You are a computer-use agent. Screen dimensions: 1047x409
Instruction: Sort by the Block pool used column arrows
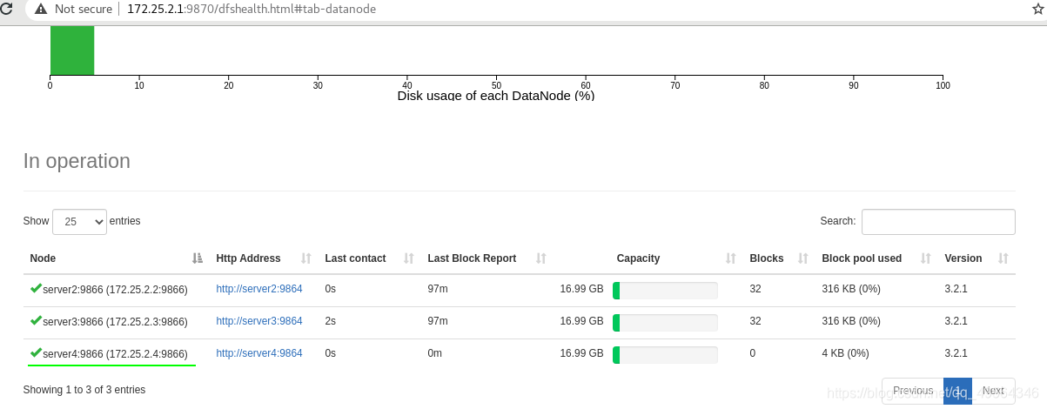[926, 258]
